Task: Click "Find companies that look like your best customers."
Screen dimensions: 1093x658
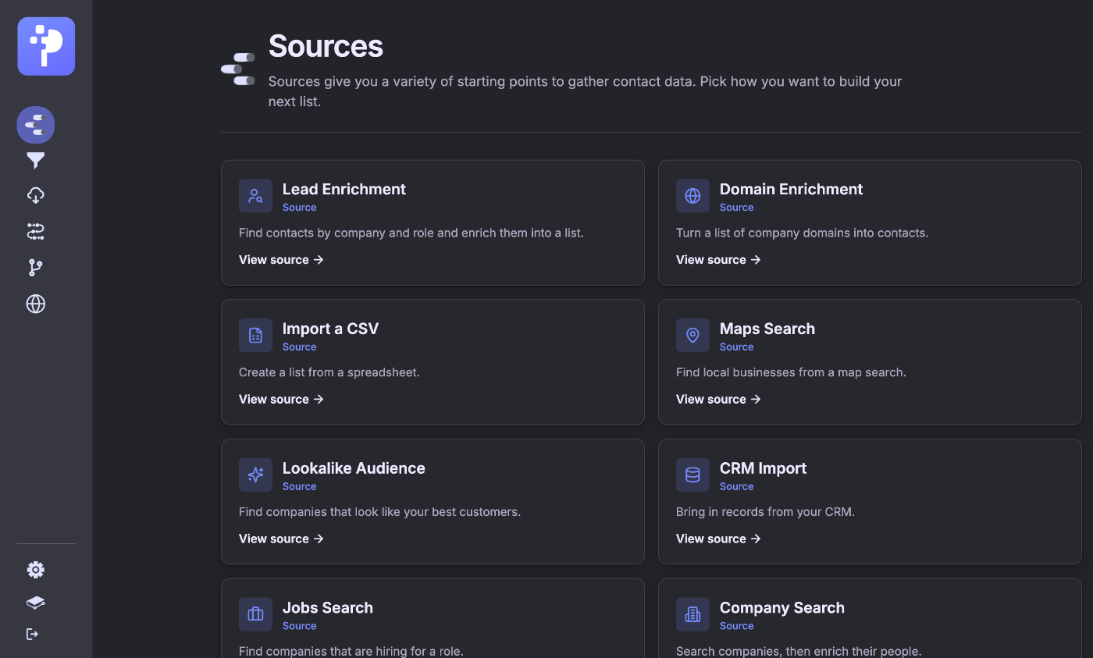Action: click(x=379, y=512)
